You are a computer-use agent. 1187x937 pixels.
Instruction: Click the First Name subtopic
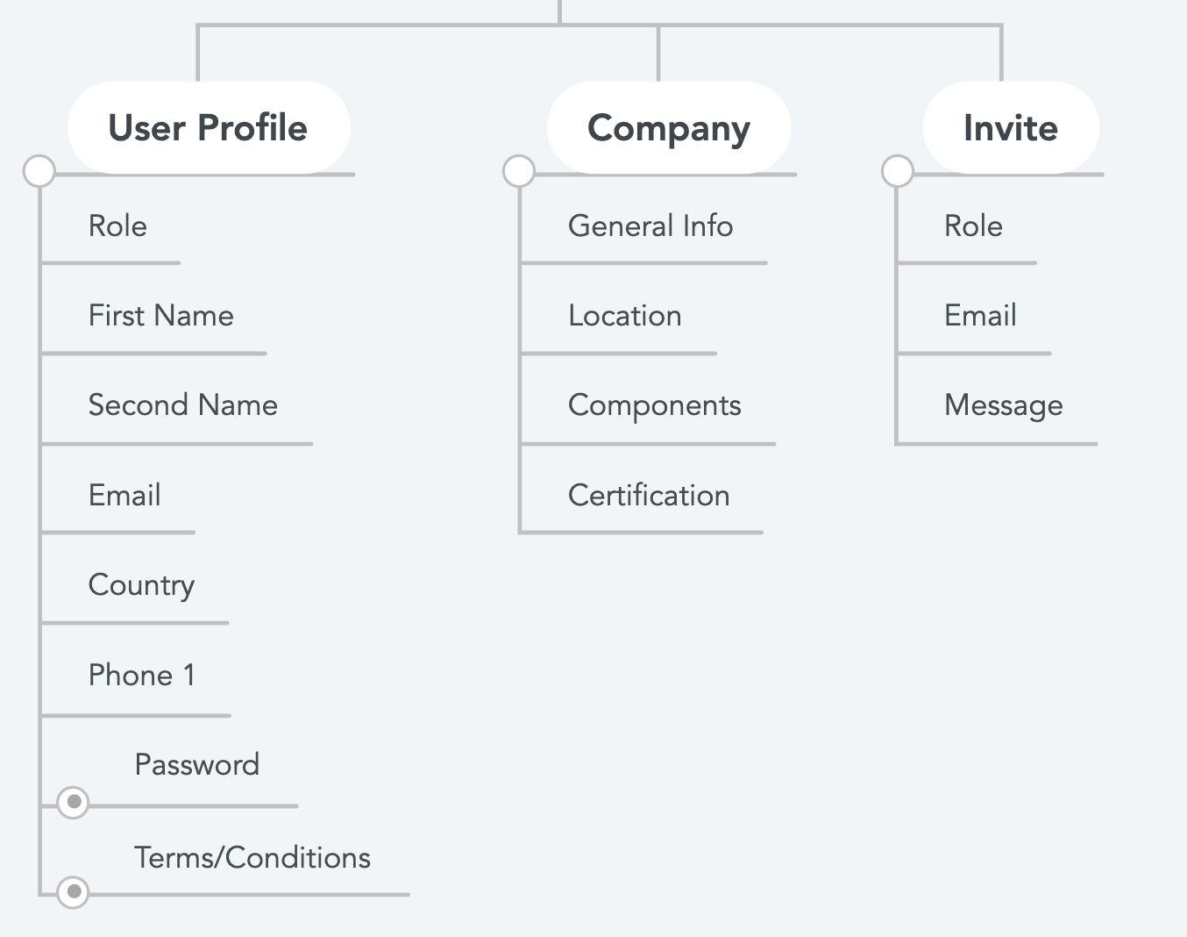tap(161, 316)
